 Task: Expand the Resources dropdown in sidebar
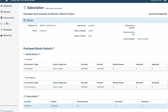[x=7, y=35]
